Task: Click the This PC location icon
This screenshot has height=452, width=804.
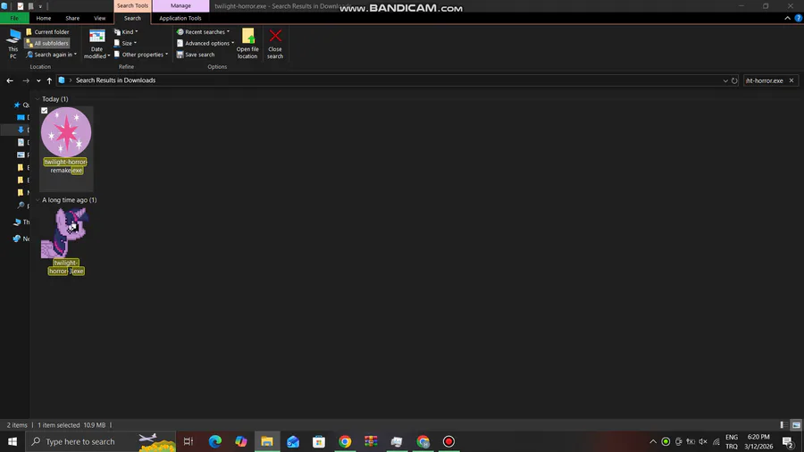Action: click(x=13, y=44)
